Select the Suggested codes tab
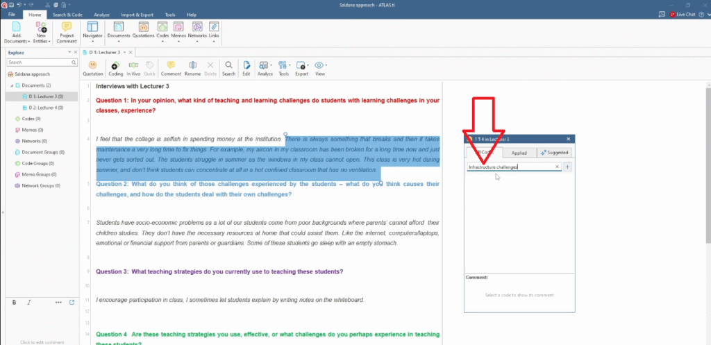The height and width of the screenshot is (345, 711). [554, 153]
